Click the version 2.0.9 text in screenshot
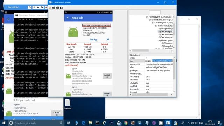Screen dimensions: 224x126 94,28
